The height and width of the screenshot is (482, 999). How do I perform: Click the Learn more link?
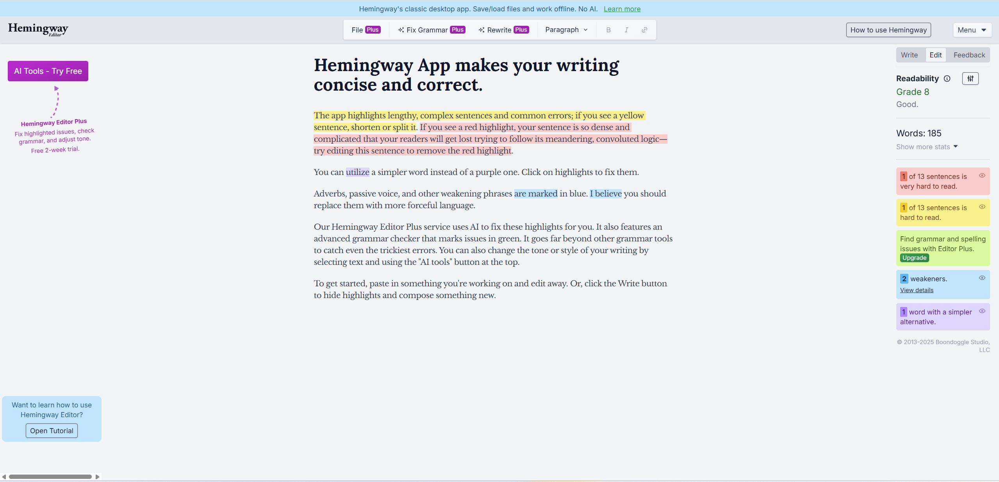pyautogui.click(x=622, y=9)
